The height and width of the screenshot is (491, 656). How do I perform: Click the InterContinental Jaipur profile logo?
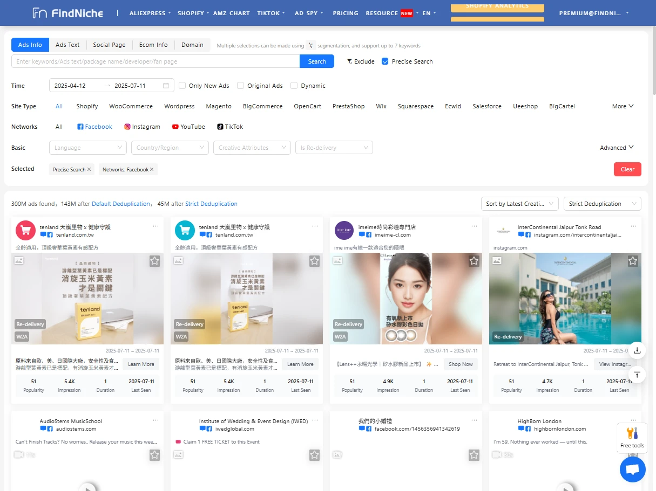(503, 231)
